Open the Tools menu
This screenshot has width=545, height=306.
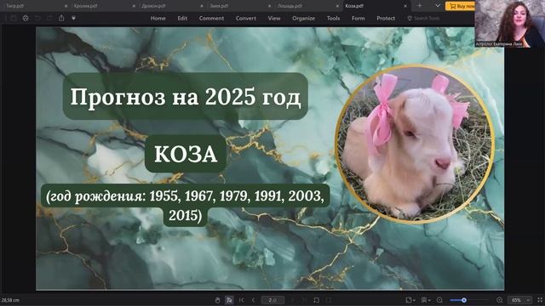333,19
